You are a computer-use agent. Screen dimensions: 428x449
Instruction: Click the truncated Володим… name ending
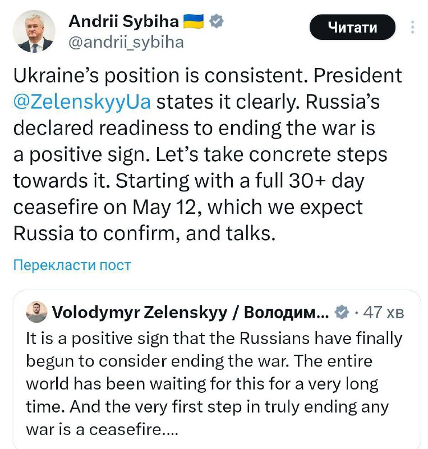[x=286, y=312]
